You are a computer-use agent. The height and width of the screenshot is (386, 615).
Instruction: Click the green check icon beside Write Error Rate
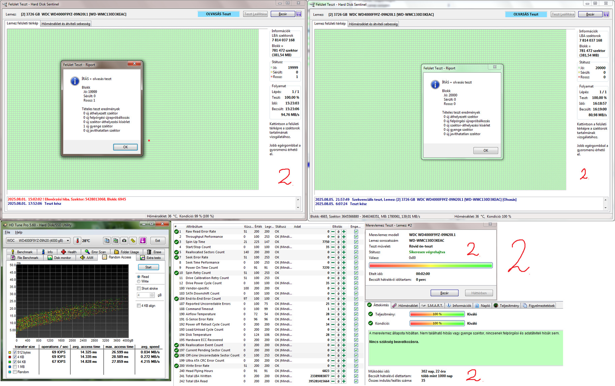176,366
